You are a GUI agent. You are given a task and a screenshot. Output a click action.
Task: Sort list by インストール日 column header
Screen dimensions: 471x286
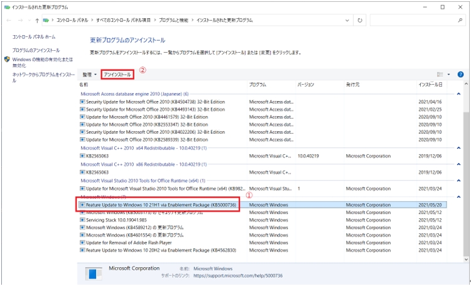click(x=431, y=85)
